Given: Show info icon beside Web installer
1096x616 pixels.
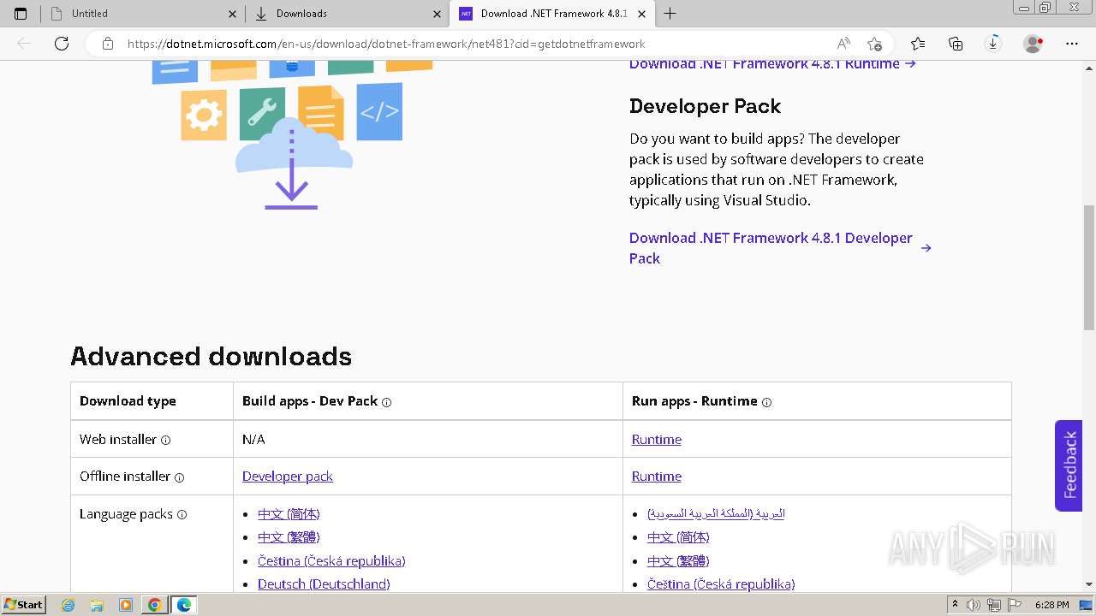Looking at the screenshot, I should coord(166,440).
